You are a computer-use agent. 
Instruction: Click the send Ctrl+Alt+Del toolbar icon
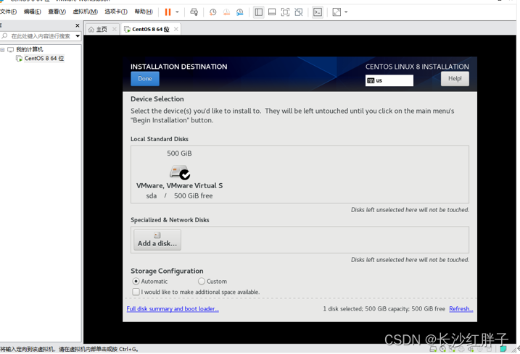point(194,12)
